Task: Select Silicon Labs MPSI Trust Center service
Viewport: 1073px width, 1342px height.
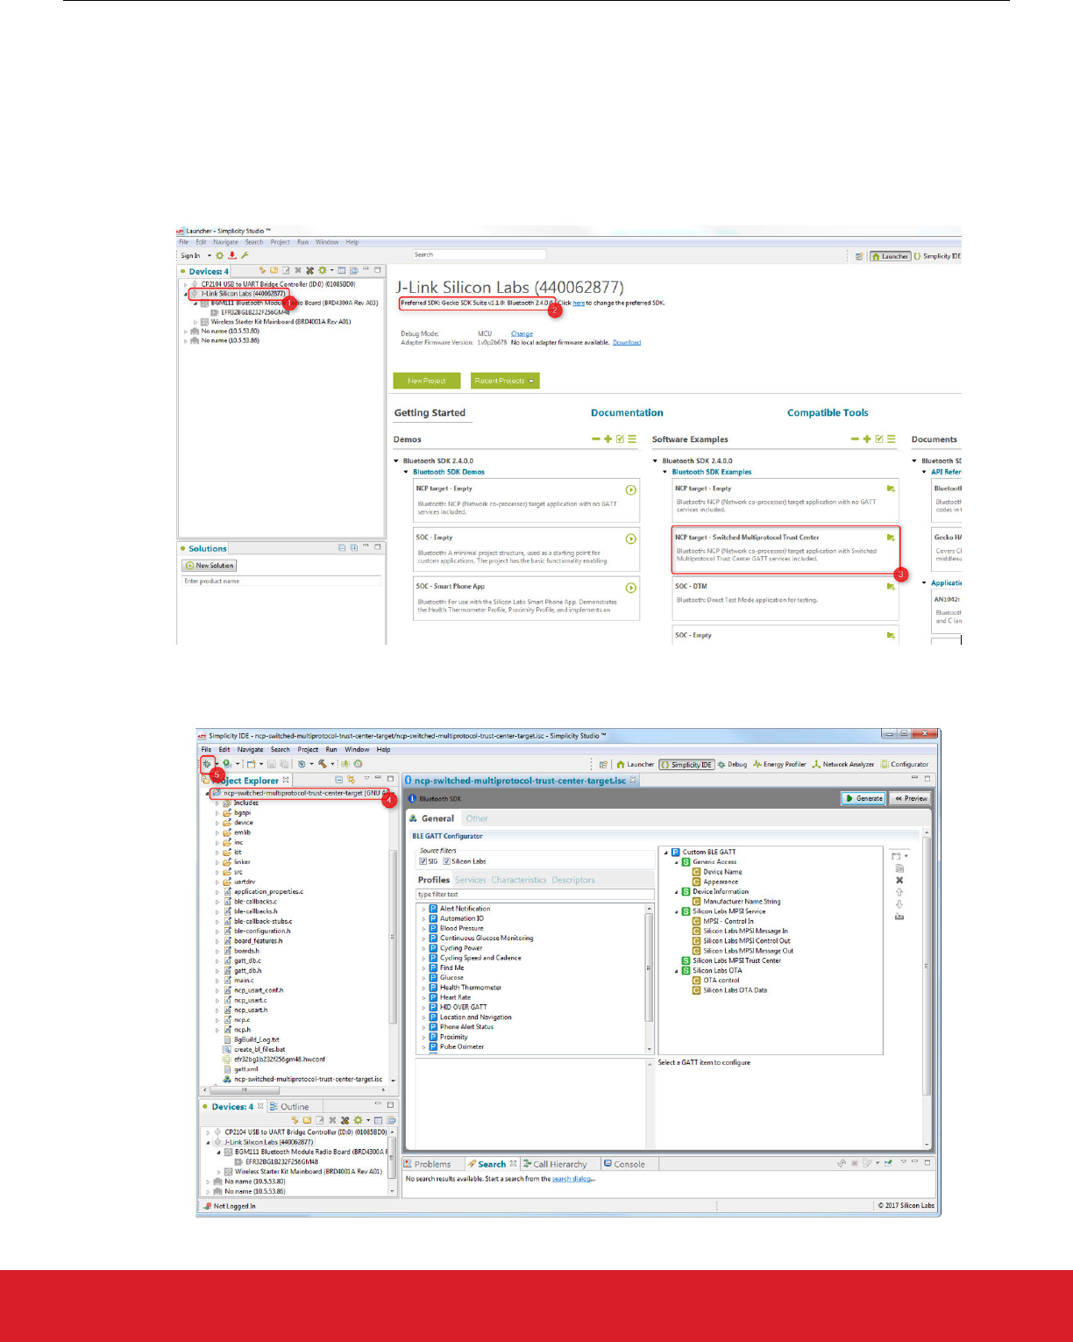Action: point(736,960)
